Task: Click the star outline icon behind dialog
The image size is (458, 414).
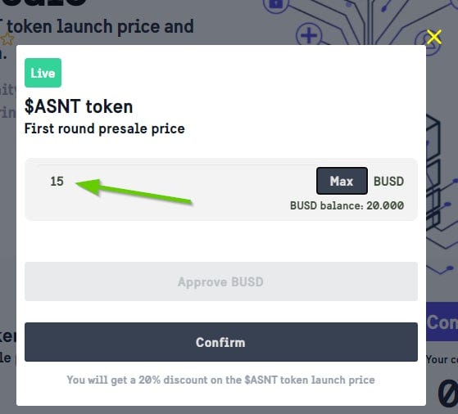Action: click(x=7, y=38)
